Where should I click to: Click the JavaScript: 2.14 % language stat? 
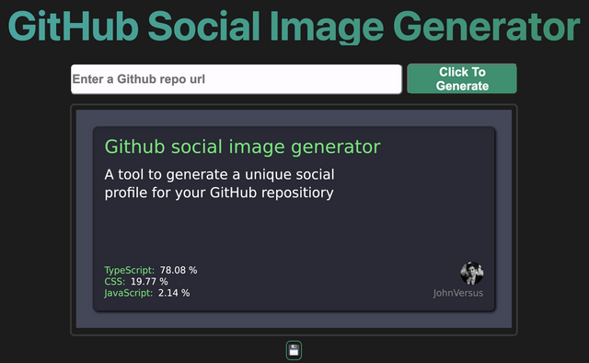[147, 293]
